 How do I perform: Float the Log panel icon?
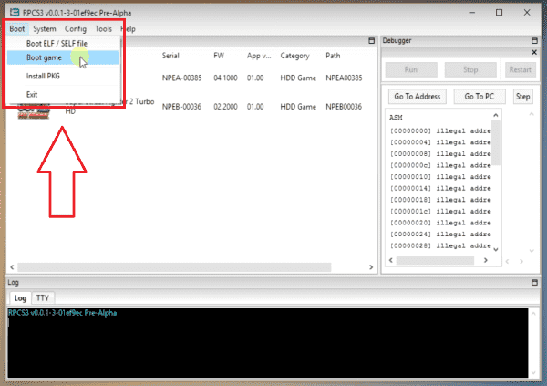coord(534,282)
